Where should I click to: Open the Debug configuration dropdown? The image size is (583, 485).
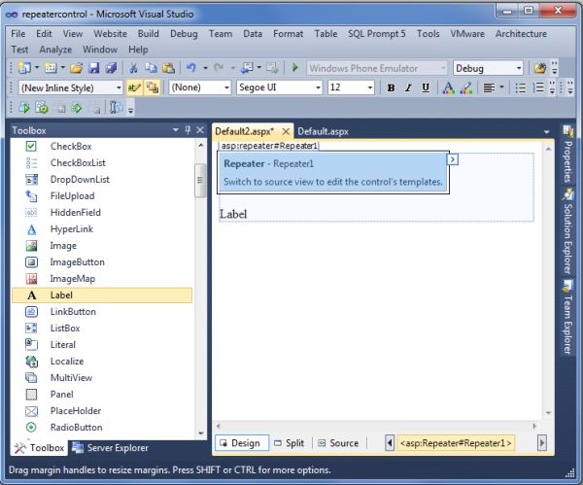click(519, 68)
